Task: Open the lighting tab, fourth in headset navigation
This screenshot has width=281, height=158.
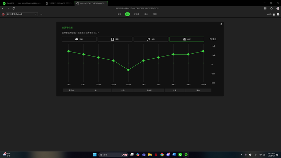Action: click(146, 14)
